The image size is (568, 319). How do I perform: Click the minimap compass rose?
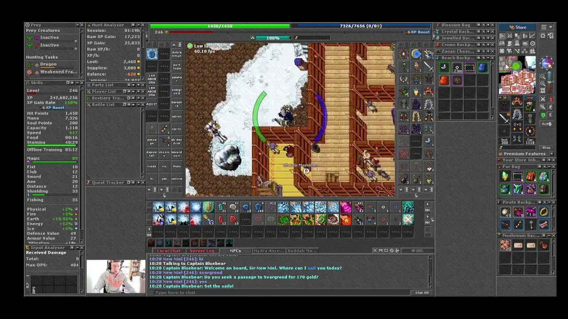(x=547, y=63)
